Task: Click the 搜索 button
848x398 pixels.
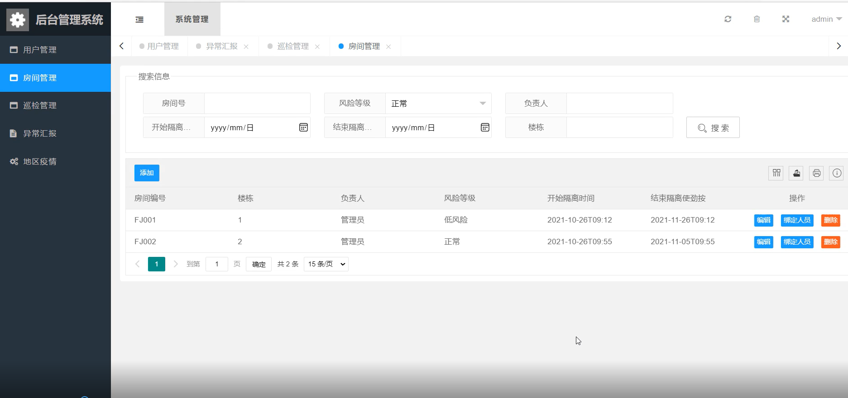Action: pyautogui.click(x=713, y=128)
